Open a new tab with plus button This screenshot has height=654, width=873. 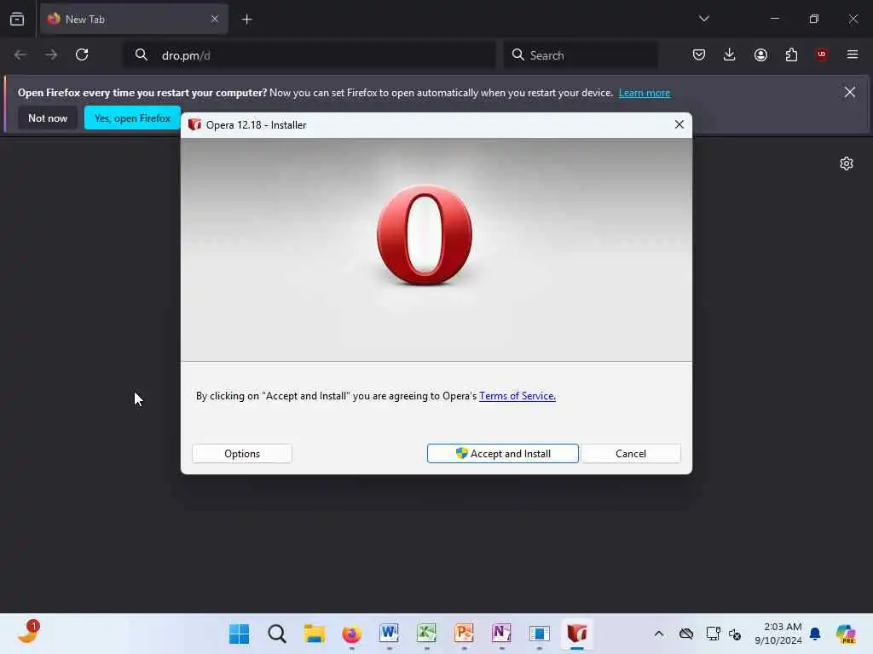point(247,20)
